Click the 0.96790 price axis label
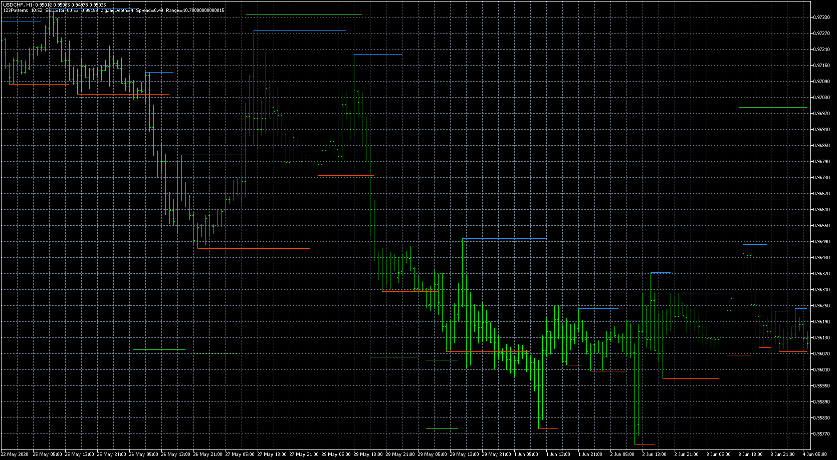 coord(822,162)
